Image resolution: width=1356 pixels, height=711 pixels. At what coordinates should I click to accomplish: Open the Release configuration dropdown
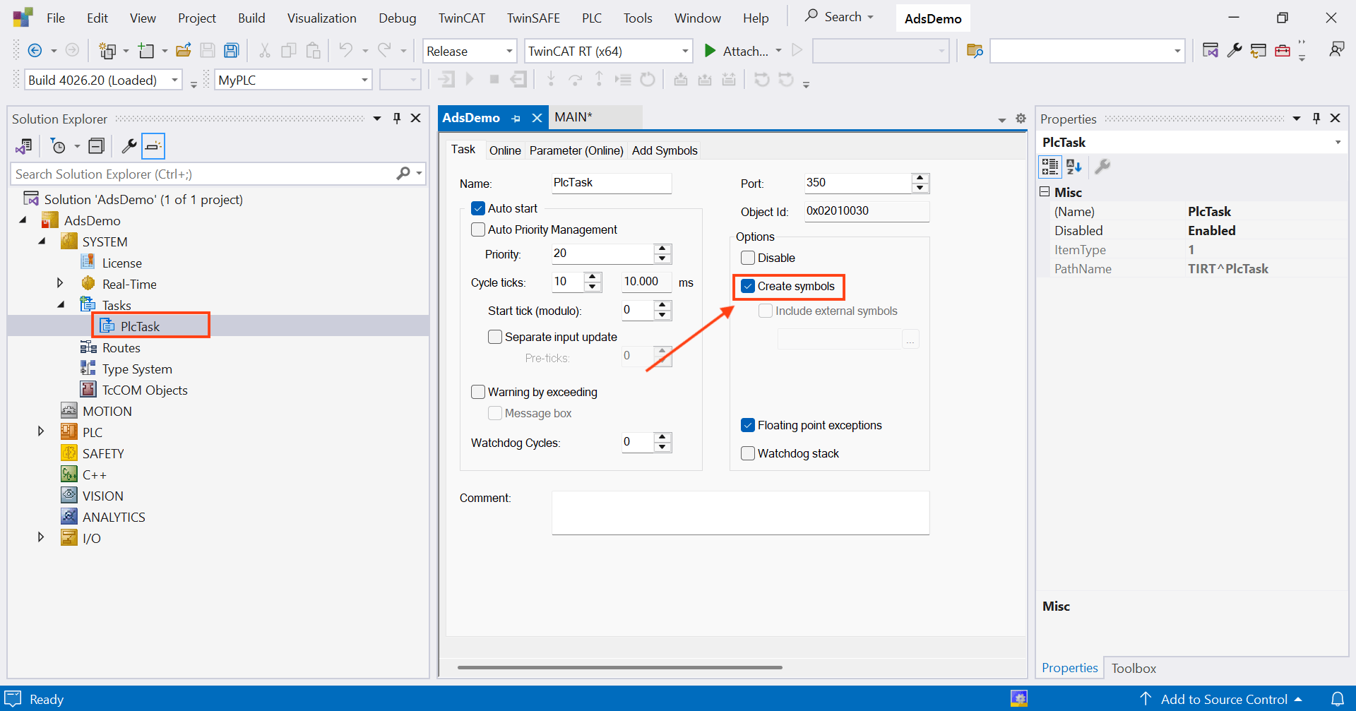[x=509, y=51]
